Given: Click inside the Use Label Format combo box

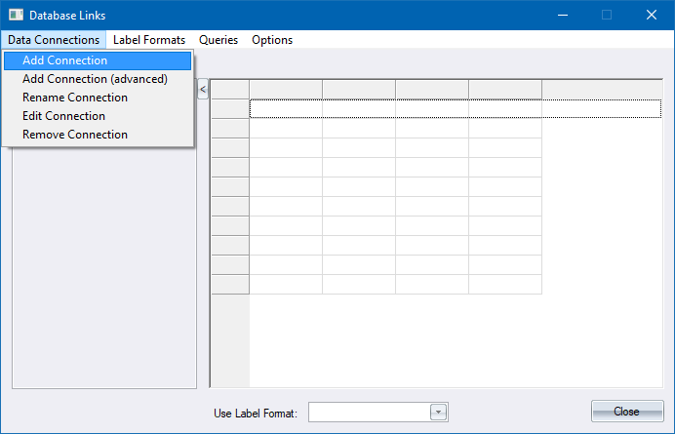Looking at the screenshot, I should tap(369, 413).
